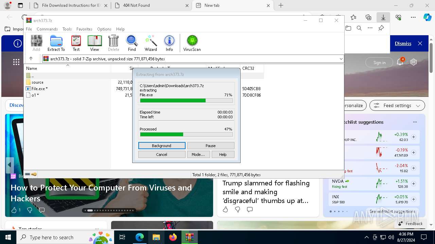Open Edge favorites star icon
The height and width of the screenshot is (244, 435).
click(353, 17)
